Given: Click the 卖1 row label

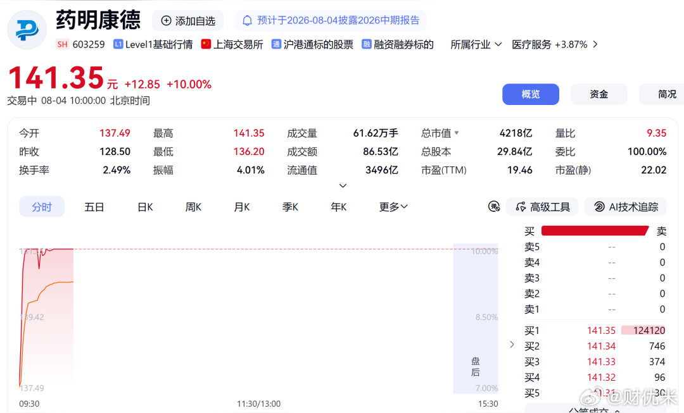Looking at the screenshot, I should [532, 309].
